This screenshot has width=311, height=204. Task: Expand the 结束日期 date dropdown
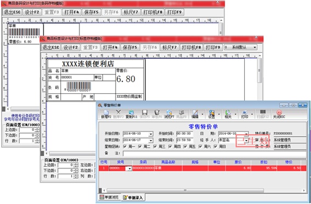point(151,140)
